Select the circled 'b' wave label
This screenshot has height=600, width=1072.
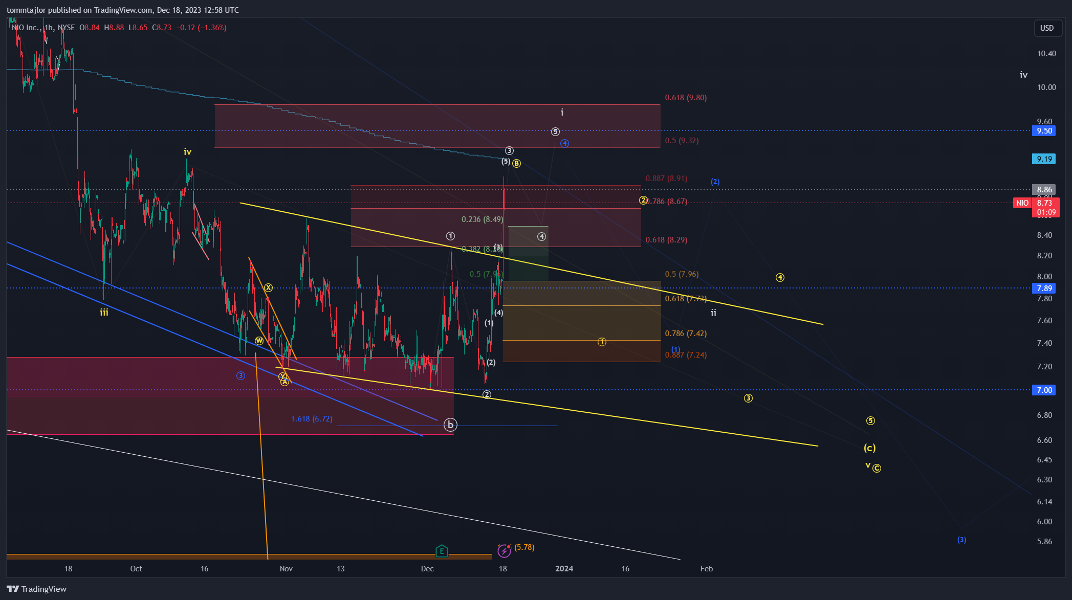point(450,425)
